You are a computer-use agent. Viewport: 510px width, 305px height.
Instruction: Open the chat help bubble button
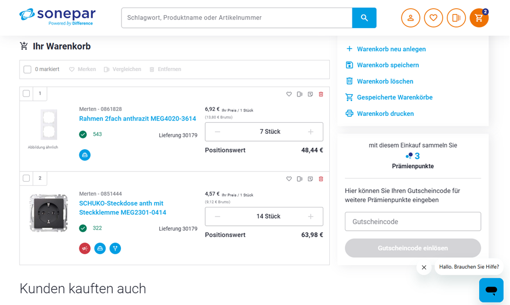pyautogui.click(x=491, y=290)
